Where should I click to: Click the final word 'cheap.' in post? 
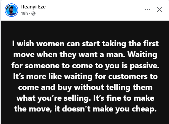[x=144, y=109]
